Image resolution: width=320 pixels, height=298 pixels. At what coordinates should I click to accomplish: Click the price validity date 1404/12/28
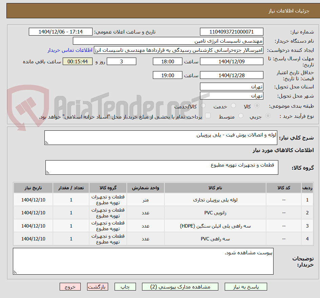[x=232, y=75]
